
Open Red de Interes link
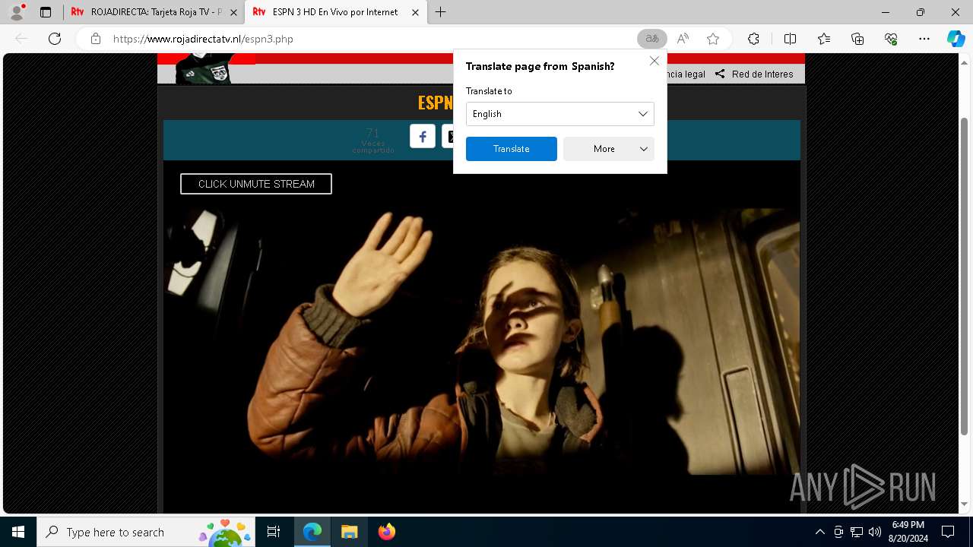(x=762, y=74)
